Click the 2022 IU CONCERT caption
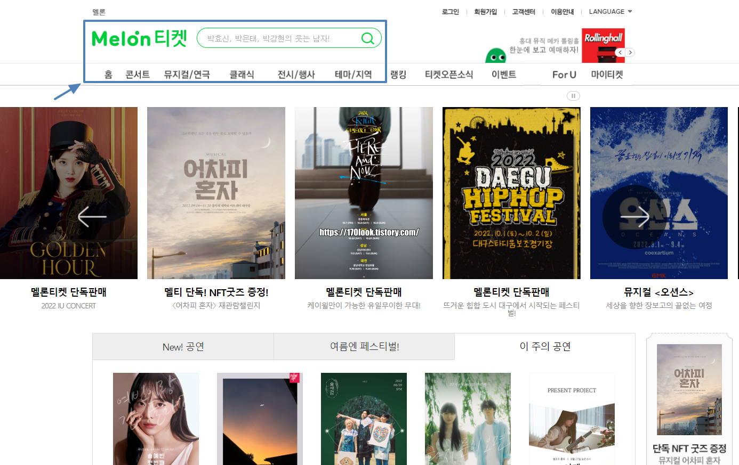 pyautogui.click(x=69, y=306)
